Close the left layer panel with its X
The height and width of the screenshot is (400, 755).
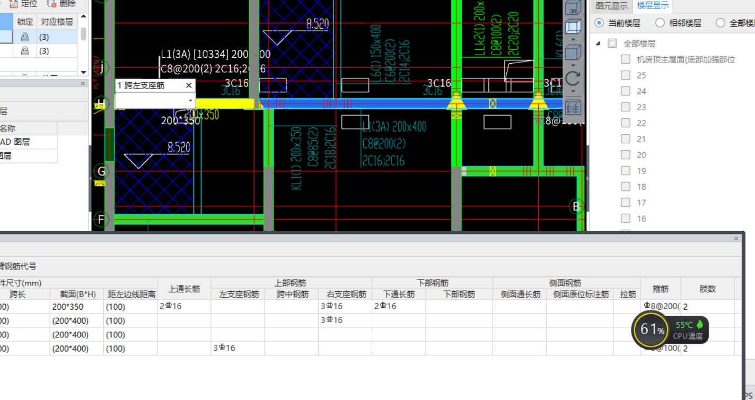pos(83,83)
